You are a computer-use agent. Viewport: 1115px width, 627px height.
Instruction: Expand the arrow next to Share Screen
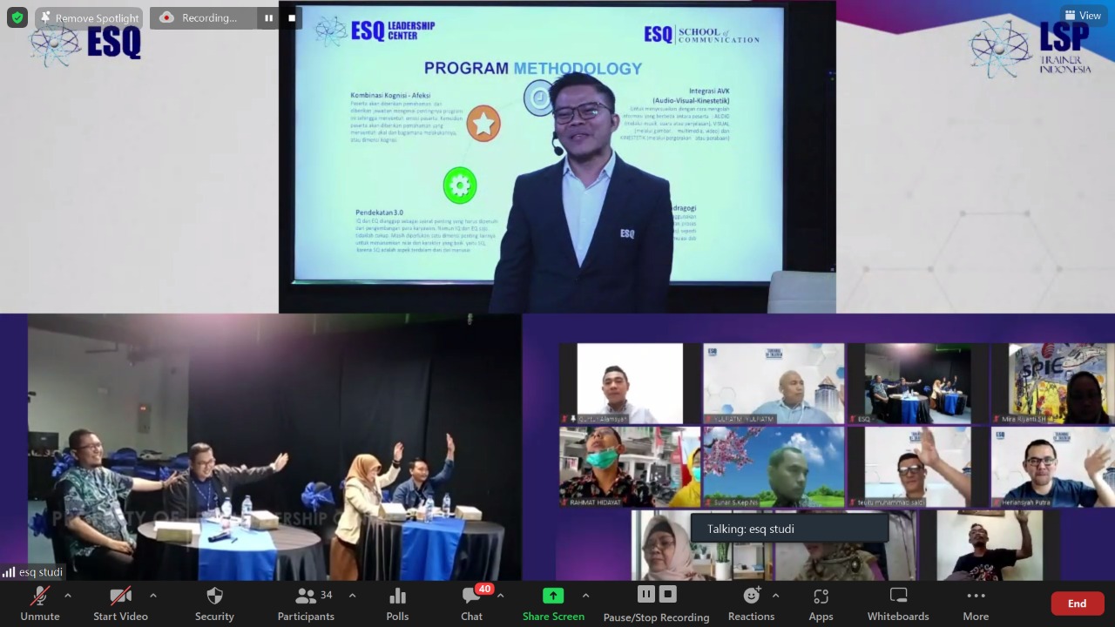[585, 596]
